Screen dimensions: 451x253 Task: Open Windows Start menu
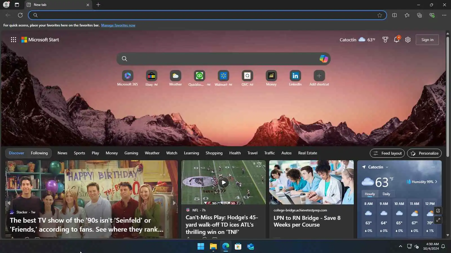tap(201, 247)
